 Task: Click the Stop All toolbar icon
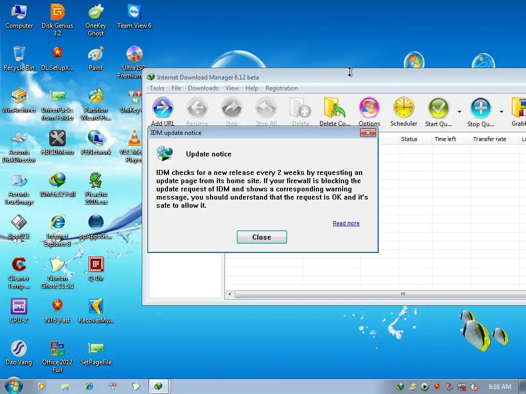[266, 108]
